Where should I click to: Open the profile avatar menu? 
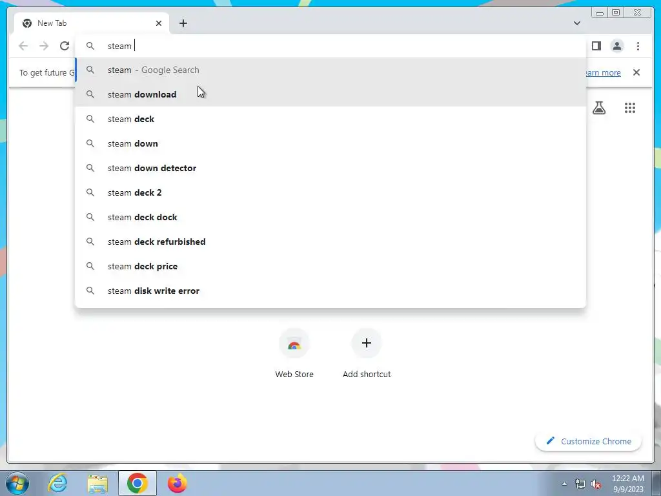click(x=616, y=46)
